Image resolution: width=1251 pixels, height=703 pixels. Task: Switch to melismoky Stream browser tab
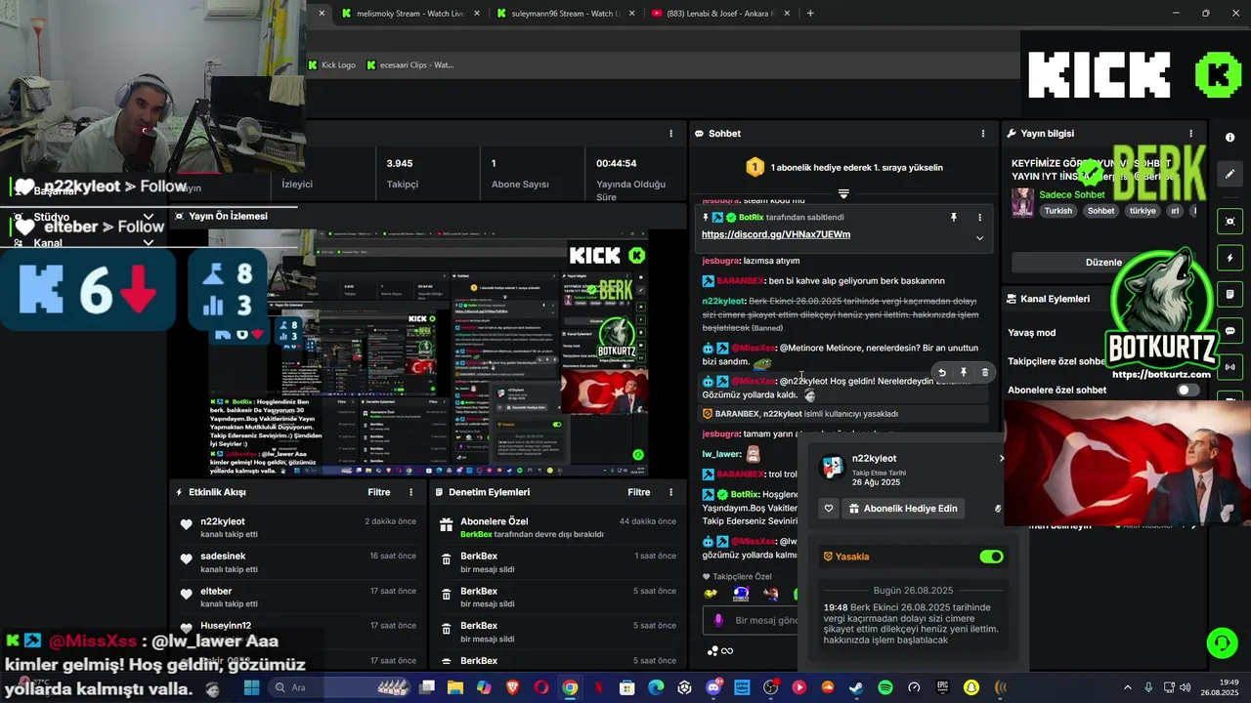tap(410, 13)
